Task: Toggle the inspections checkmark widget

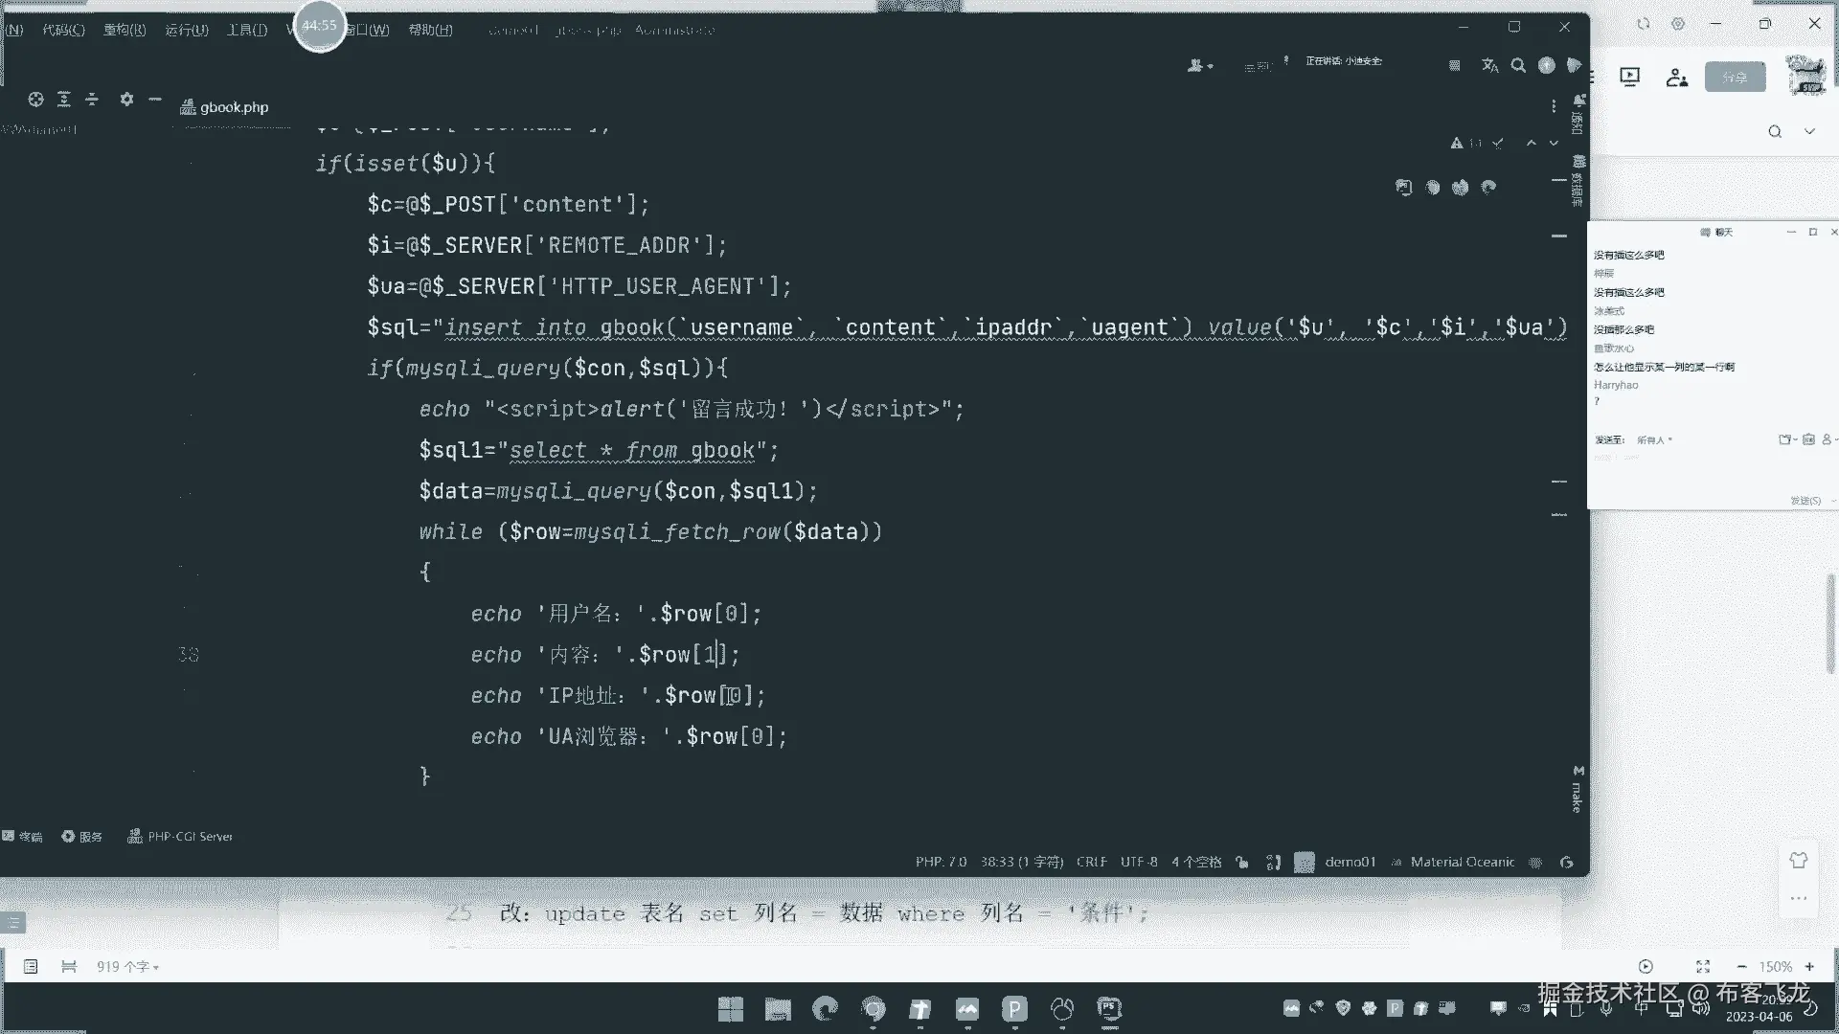Action: [1498, 143]
